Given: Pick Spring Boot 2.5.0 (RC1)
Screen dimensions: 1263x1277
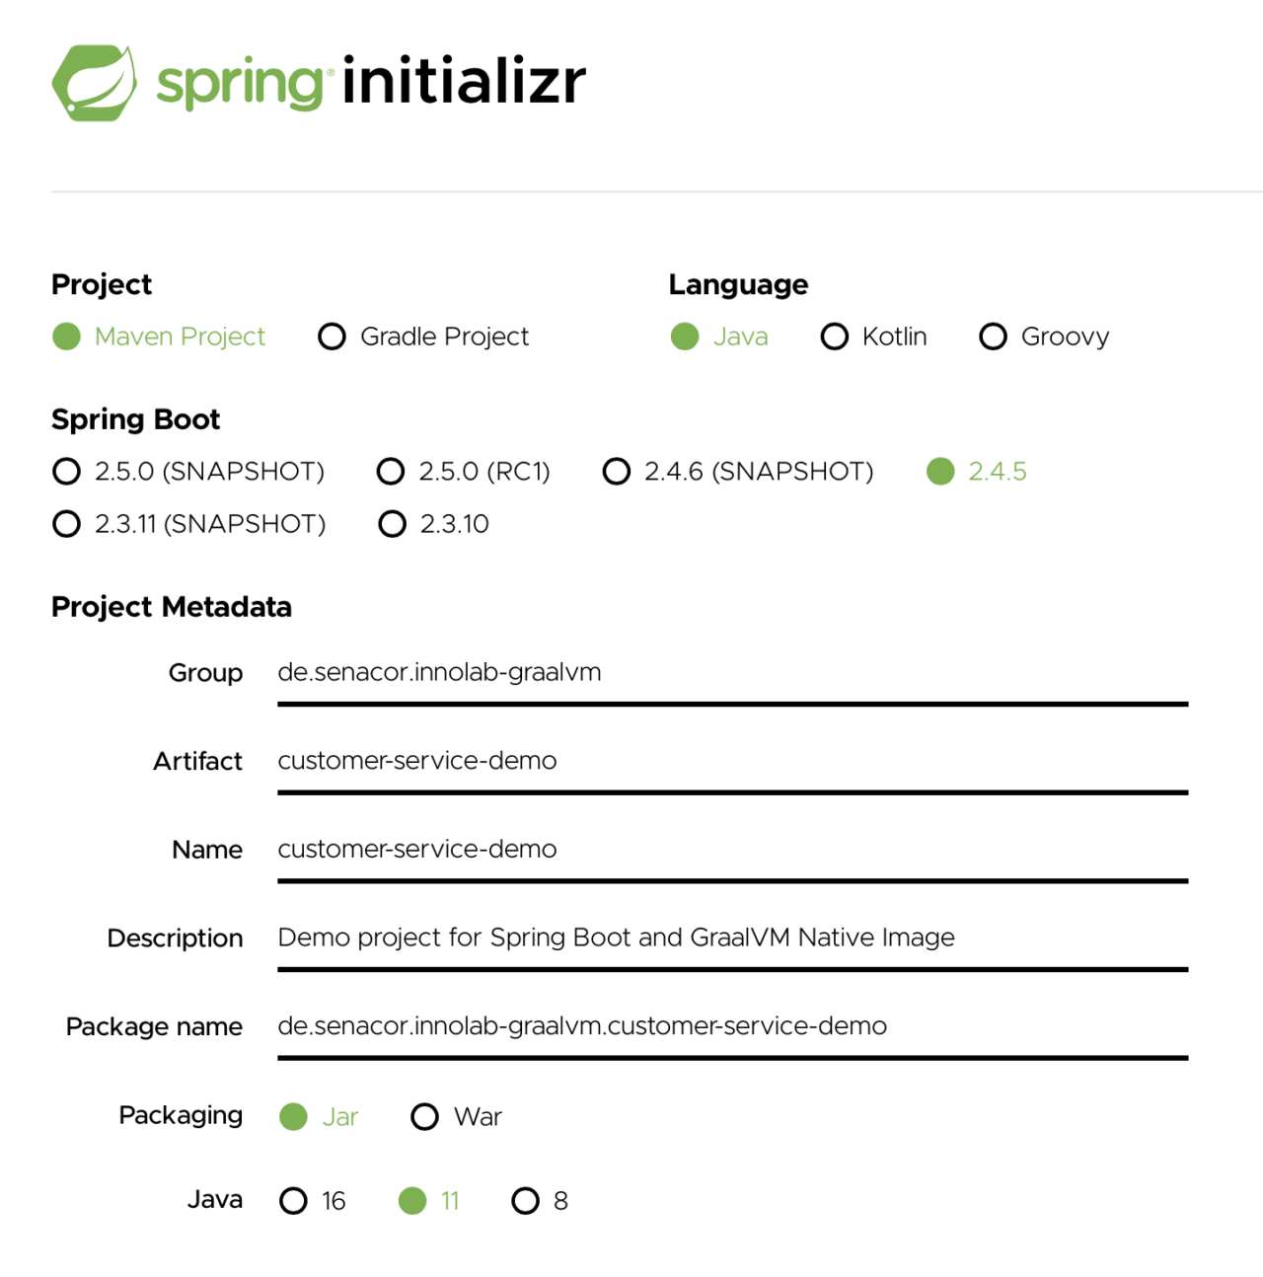Looking at the screenshot, I should pyautogui.click(x=391, y=472).
